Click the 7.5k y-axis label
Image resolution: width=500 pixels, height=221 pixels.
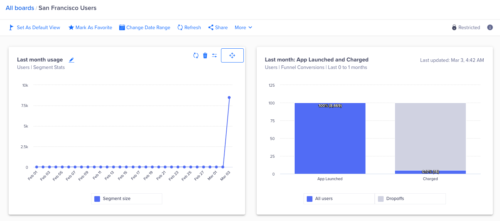pyautogui.click(x=24, y=106)
